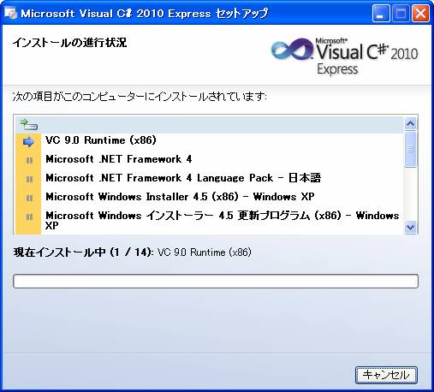
Task: Click the pause icon beside Microsoft .NET Framework 4
Action: [29, 160]
